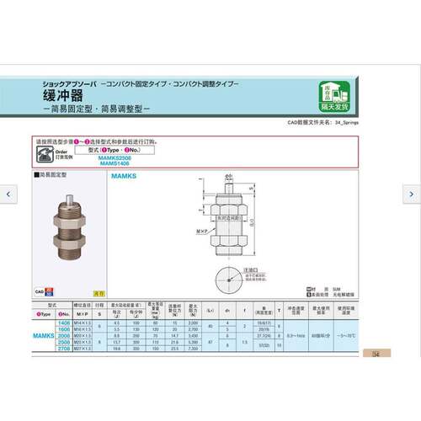Click the page number tab 34
421x421 pixels.
coord(376,354)
